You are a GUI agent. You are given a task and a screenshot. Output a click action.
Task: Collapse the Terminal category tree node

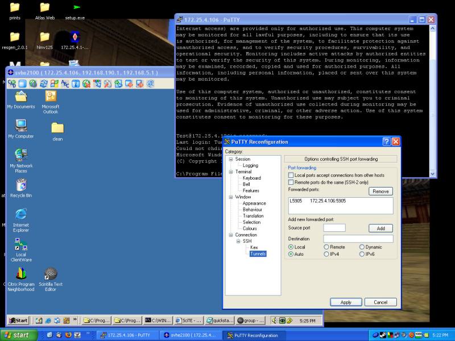[x=231, y=172]
